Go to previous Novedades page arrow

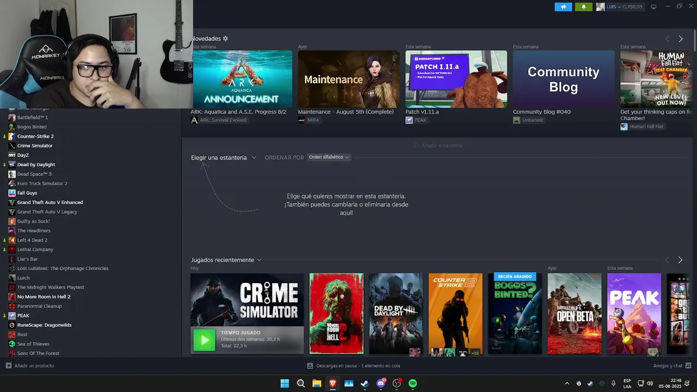[x=667, y=39]
